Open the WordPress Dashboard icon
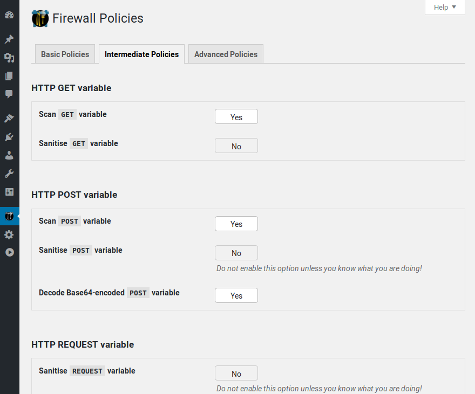This screenshot has width=475, height=394. coord(9,15)
